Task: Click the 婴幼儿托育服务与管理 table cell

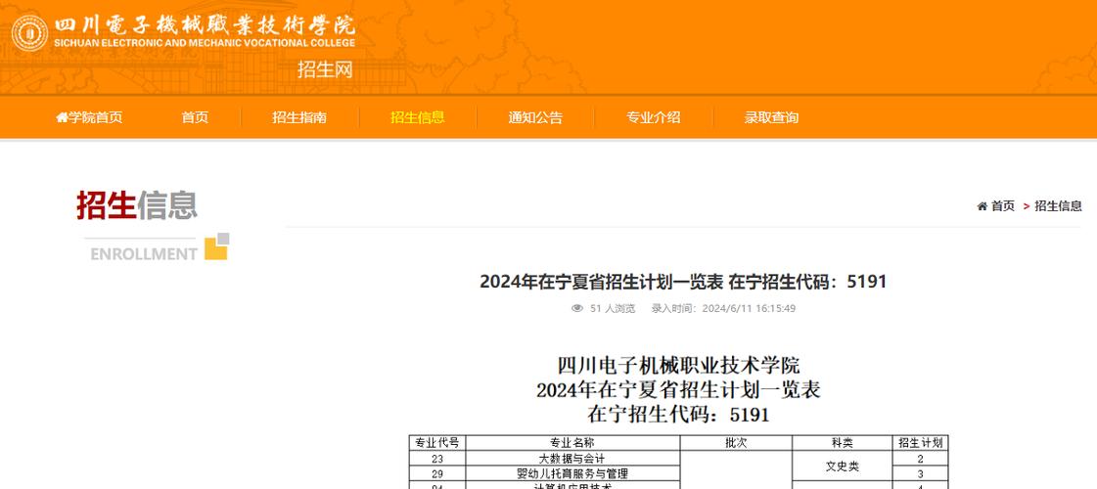Action: click(x=572, y=473)
